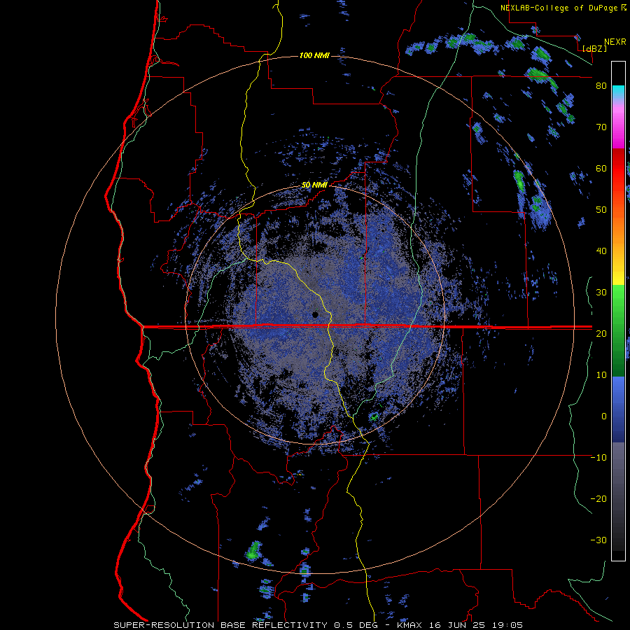Click the 70 value on dBZ scale
This screenshot has height=630, width=630.
coord(601,127)
